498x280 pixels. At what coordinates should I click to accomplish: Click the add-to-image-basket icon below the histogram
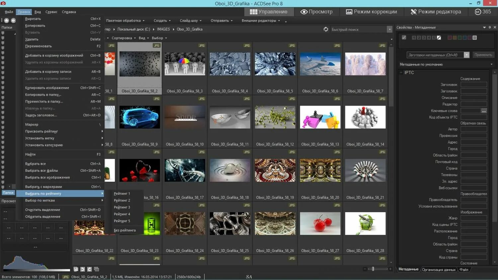coord(76,269)
